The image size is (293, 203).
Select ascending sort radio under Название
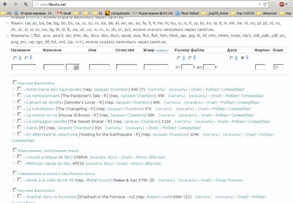16,58
